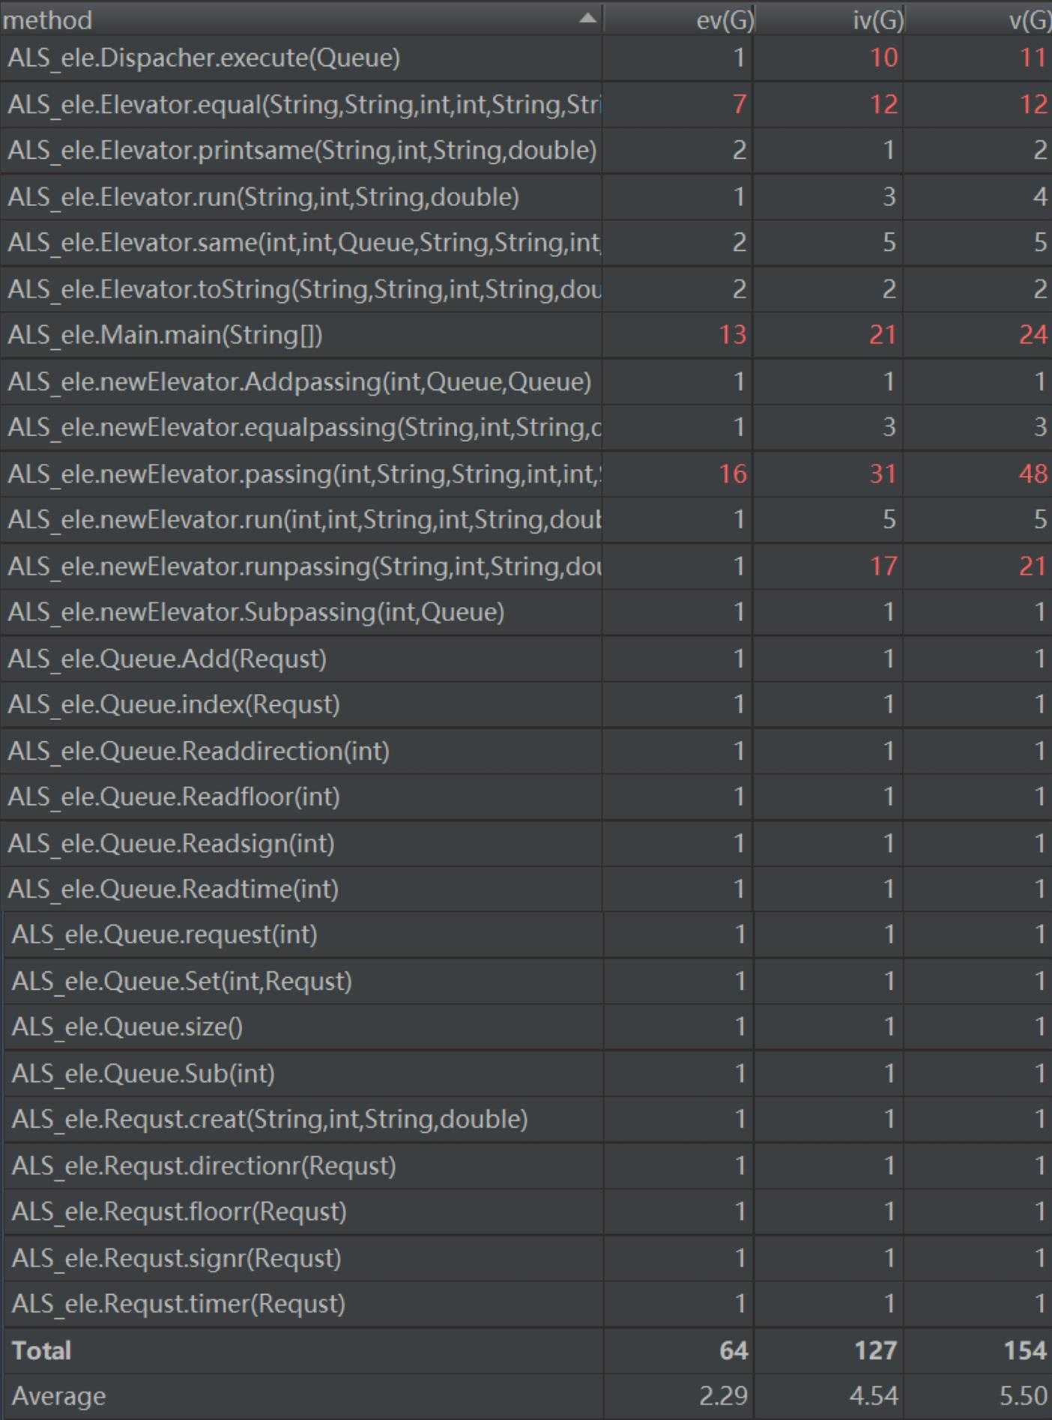Click the Average row label

58,1397
